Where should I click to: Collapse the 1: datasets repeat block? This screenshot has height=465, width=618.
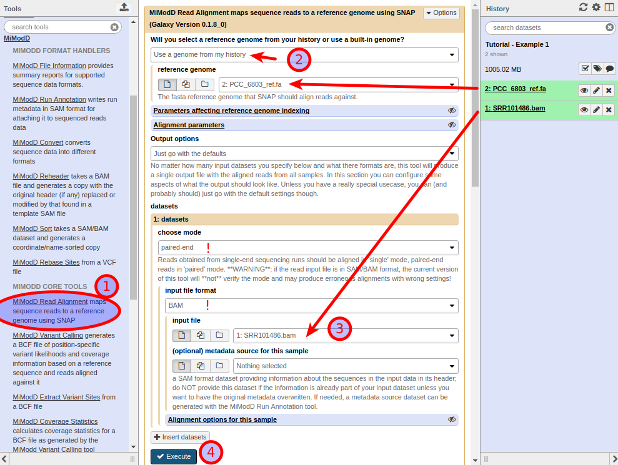tap(305, 219)
